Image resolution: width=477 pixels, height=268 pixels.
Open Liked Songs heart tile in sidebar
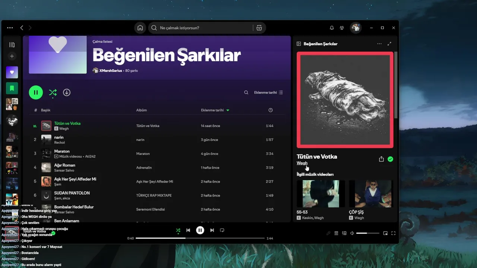pyautogui.click(x=12, y=72)
